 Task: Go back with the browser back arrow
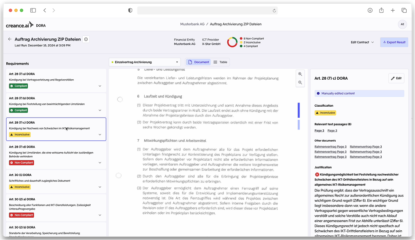pyautogui.click(x=45, y=10)
